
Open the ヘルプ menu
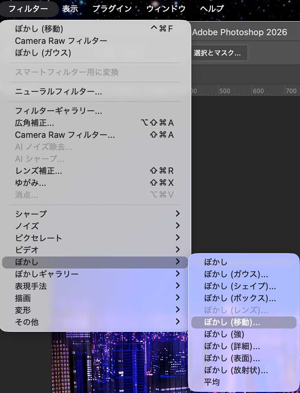tap(212, 9)
